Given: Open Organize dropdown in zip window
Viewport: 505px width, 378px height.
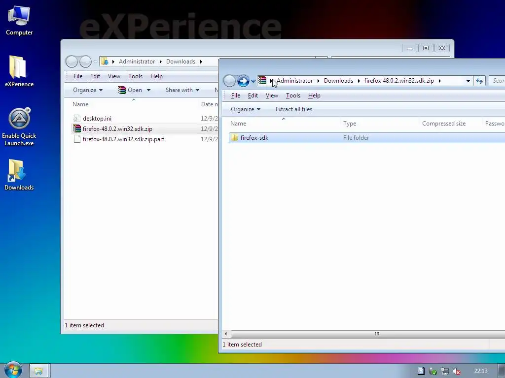Looking at the screenshot, I should click(246, 109).
